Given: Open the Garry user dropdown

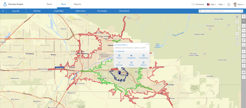Looking at the screenshot, I should click(x=241, y=5).
